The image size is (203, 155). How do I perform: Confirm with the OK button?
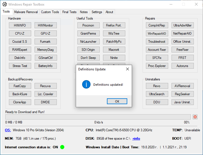pos(117,101)
